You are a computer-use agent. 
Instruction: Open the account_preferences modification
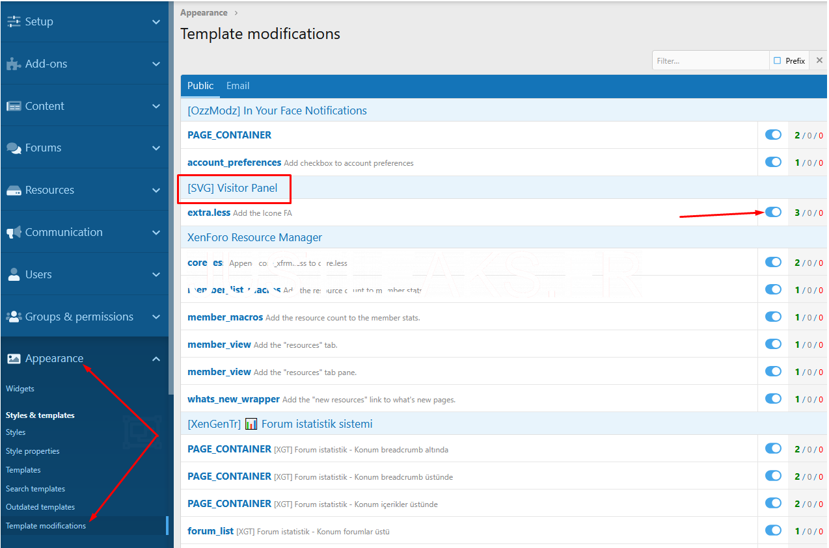tap(234, 163)
